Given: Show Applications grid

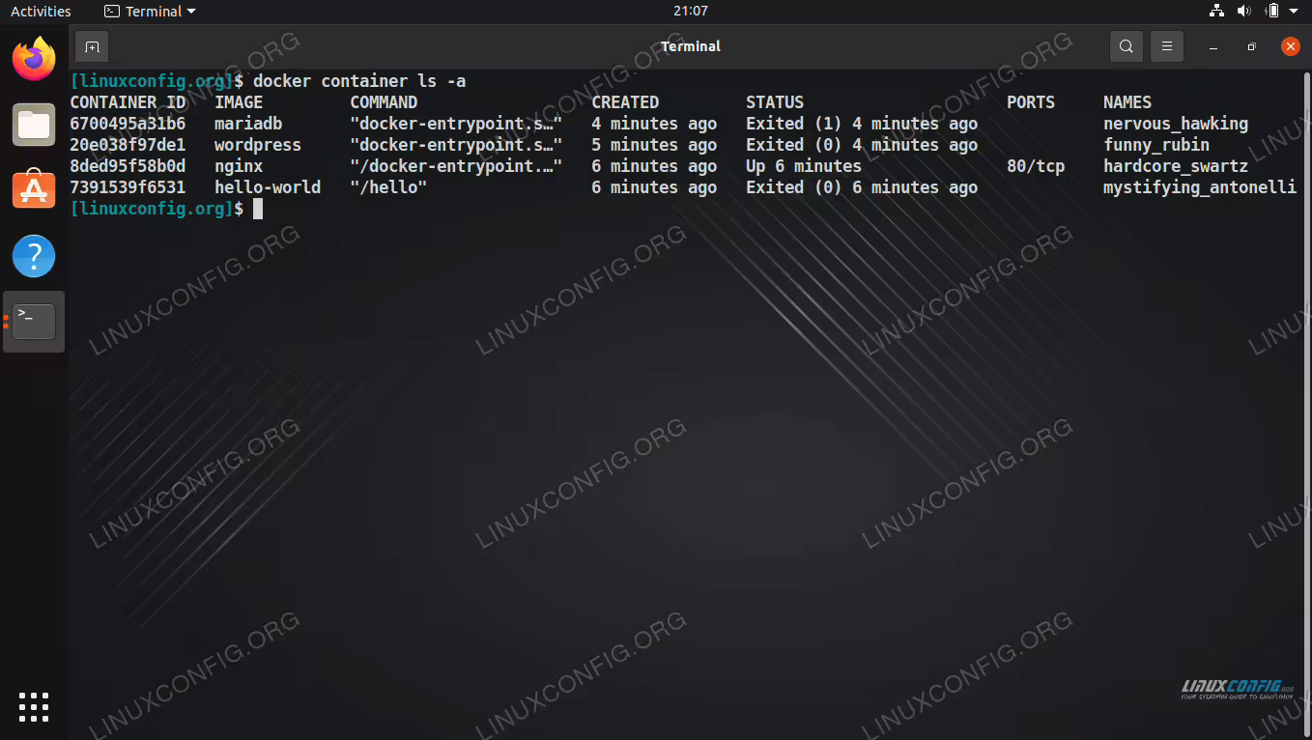Looking at the screenshot, I should pyautogui.click(x=34, y=707).
